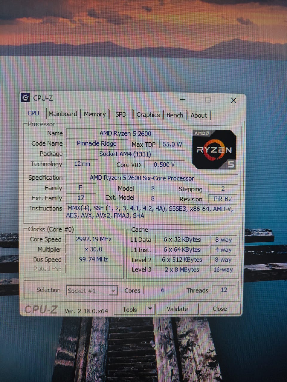Image resolution: width=287 pixels, height=382 pixels.
Task: Click the Threads value 12
Action: (224, 290)
